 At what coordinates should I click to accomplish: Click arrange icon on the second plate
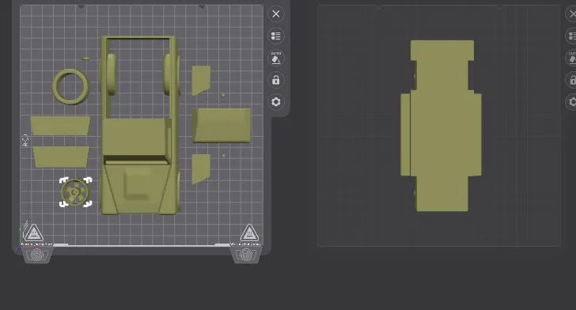571,36
